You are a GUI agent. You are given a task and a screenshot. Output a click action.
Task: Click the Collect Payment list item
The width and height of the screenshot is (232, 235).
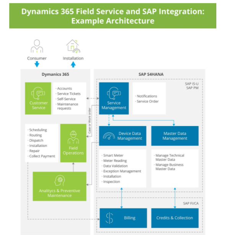pyautogui.click(x=41, y=156)
